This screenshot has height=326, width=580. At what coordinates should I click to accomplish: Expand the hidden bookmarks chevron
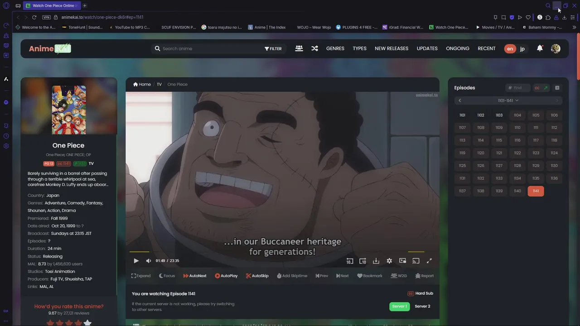click(x=574, y=27)
